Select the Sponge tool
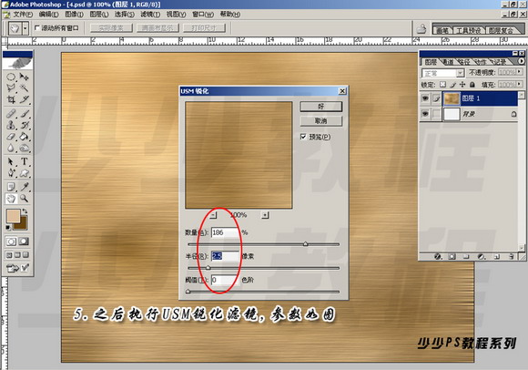The height and width of the screenshot is (370, 528). point(25,148)
